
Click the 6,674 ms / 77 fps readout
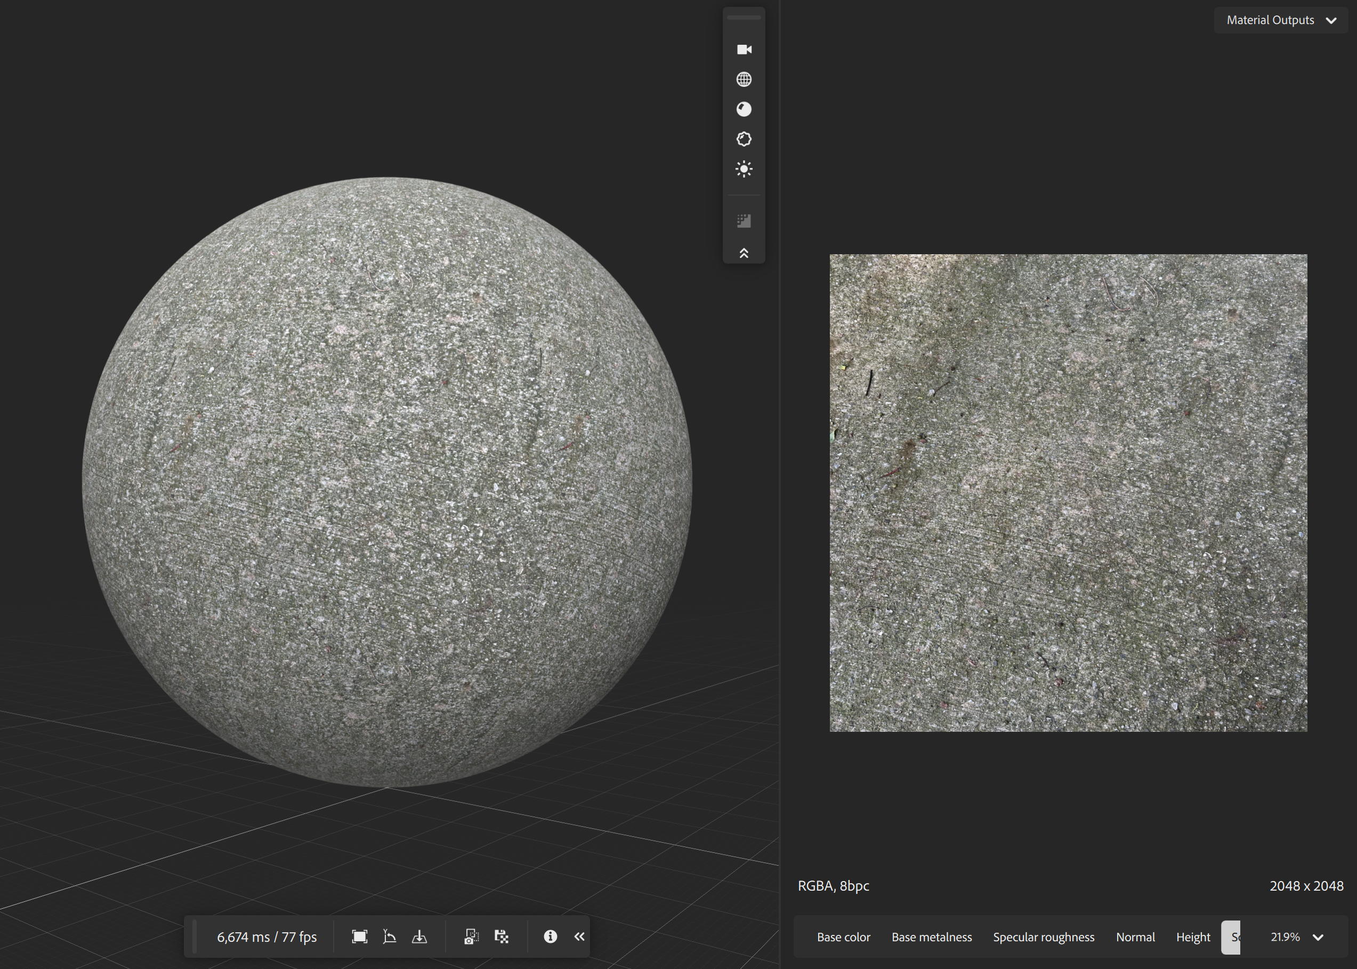(x=266, y=937)
